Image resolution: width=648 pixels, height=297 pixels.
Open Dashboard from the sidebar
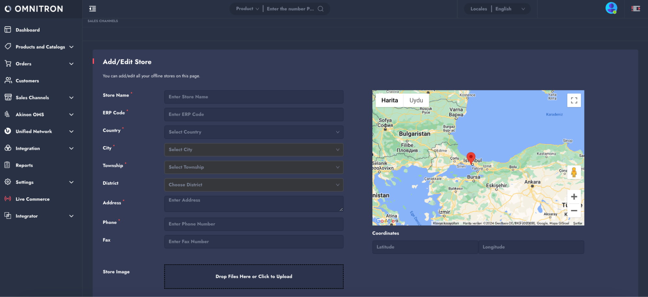tap(28, 30)
